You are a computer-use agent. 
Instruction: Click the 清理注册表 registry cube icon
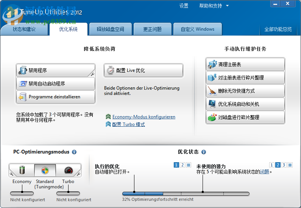click(212, 64)
